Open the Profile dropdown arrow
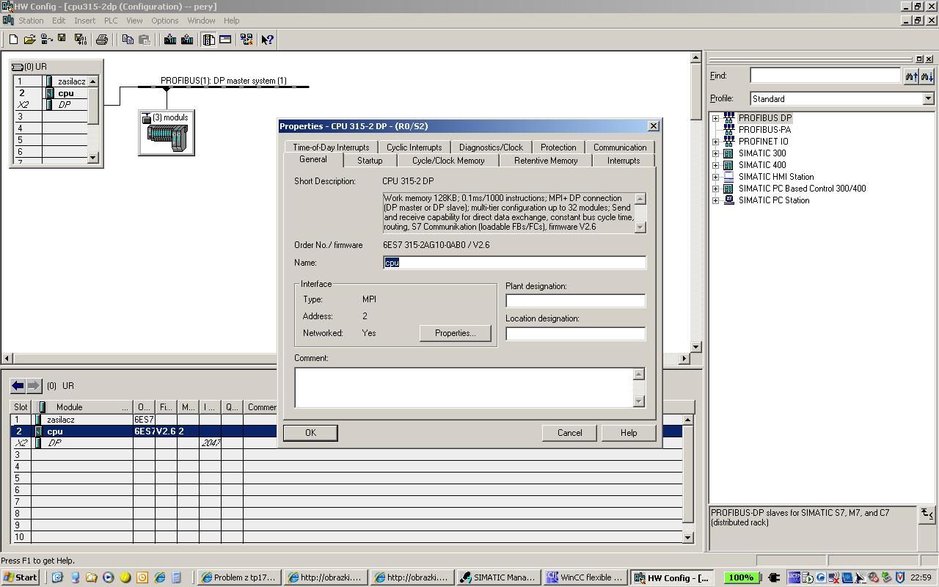 click(928, 98)
